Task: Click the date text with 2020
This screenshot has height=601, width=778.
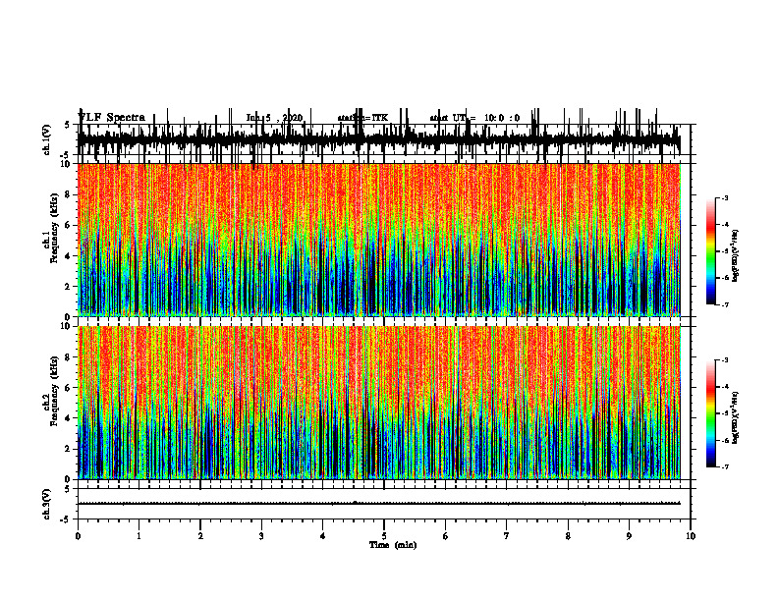Action: pos(274,118)
